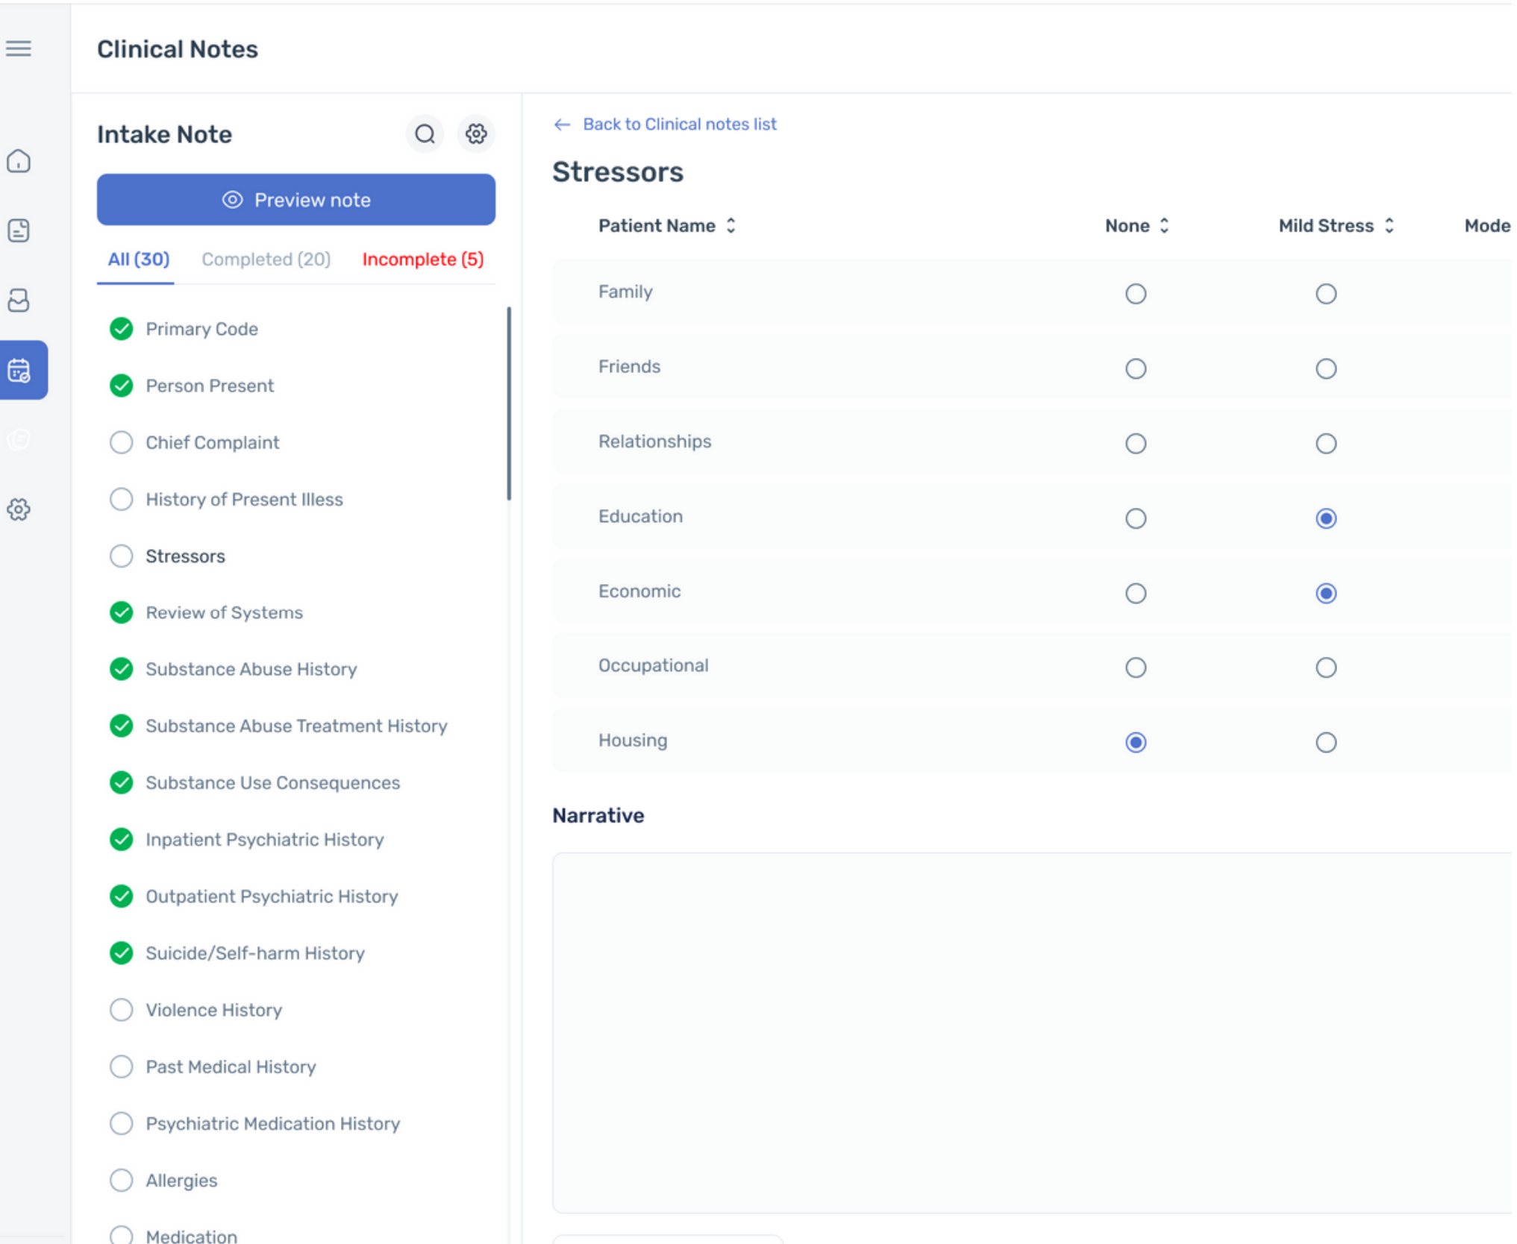Image resolution: width=1517 pixels, height=1244 pixels.
Task: Set Housing to Mild Stress
Action: [x=1325, y=742]
